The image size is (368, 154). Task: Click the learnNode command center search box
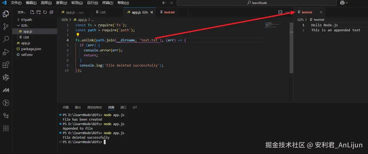[257, 3]
